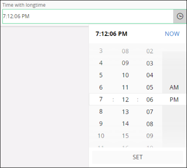Click the clock icon beside the time input
The width and height of the screenshot is (187, 168).
click(x=180, y=16)
